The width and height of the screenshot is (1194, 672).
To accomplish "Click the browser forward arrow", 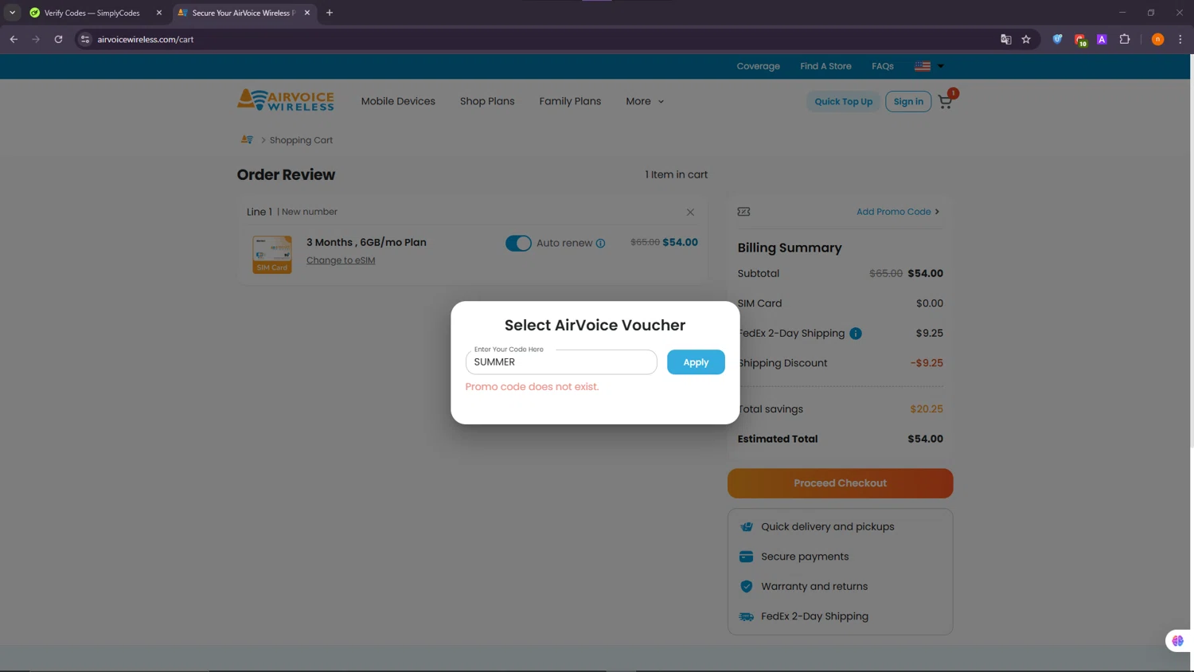I will coord(36,39).
